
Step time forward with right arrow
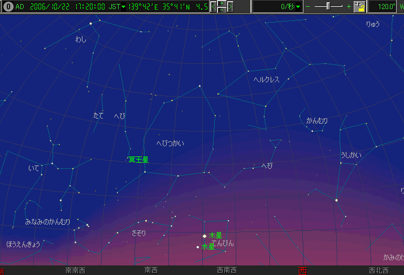click(x=229, y=7)
